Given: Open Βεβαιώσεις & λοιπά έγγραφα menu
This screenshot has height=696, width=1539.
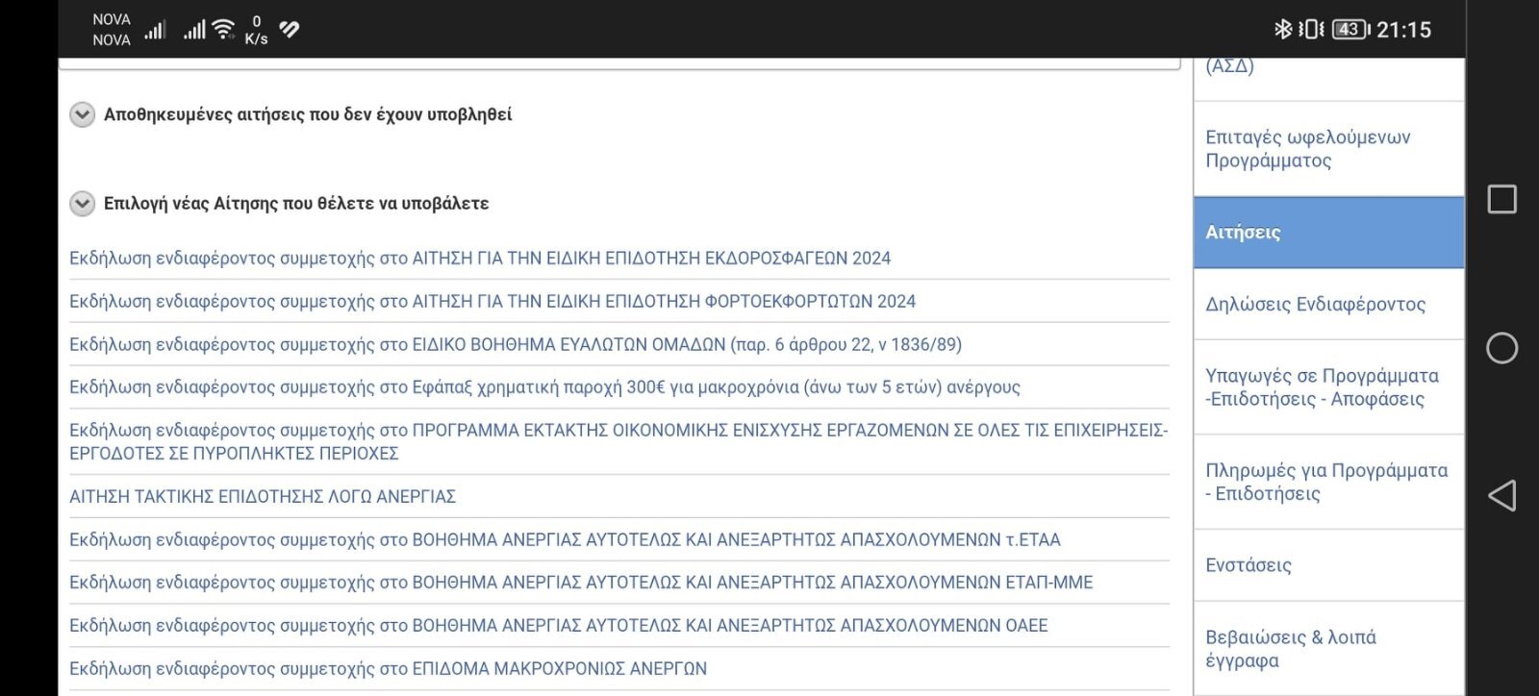Looking at the screenshot, I should click(1328, 649).
